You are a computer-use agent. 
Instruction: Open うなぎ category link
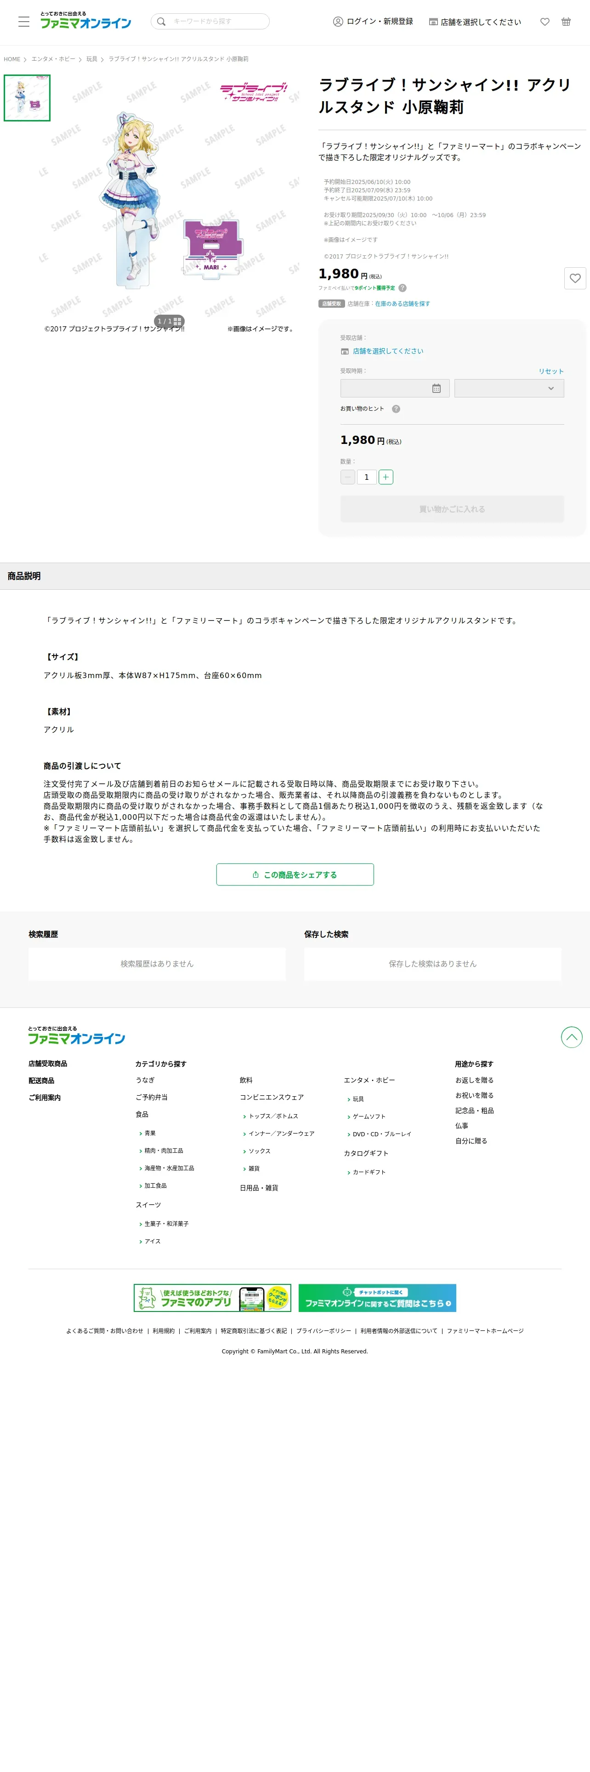point(145,1080)
